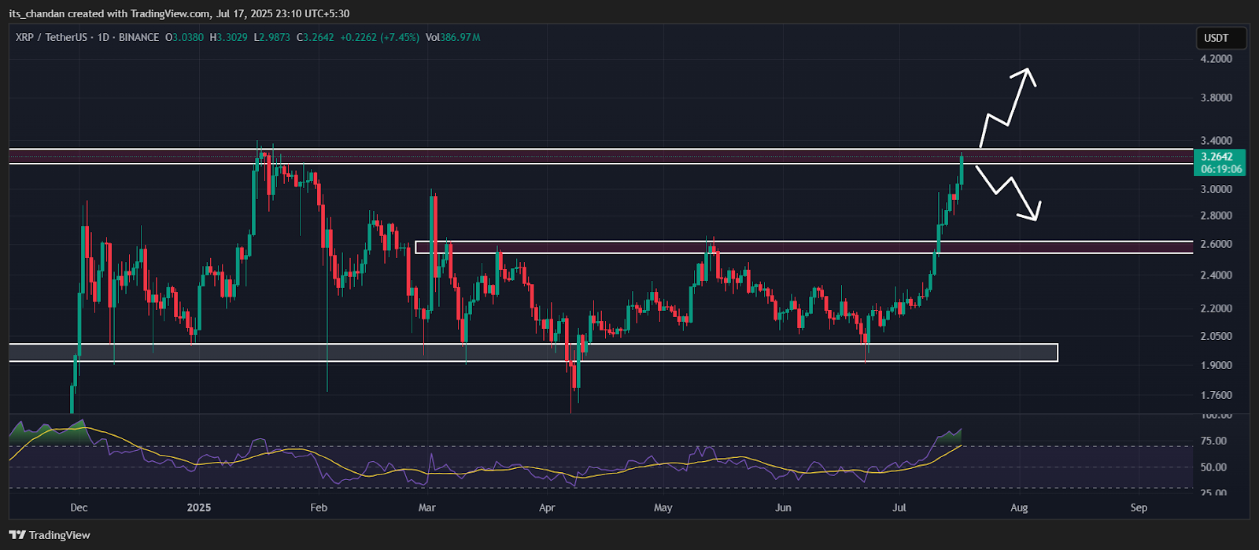Click the Apr label on time axis

[x=547, y=508]
